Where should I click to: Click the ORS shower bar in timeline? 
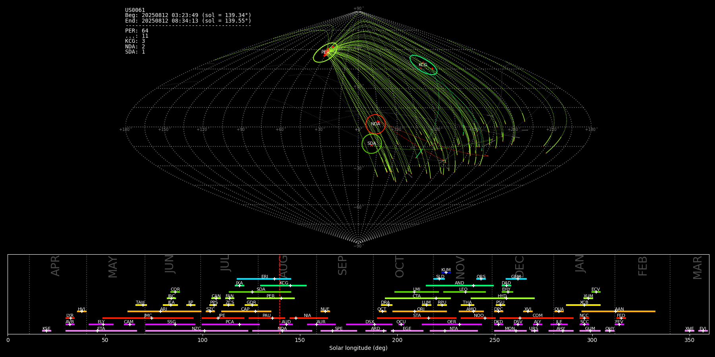(481, 279)
